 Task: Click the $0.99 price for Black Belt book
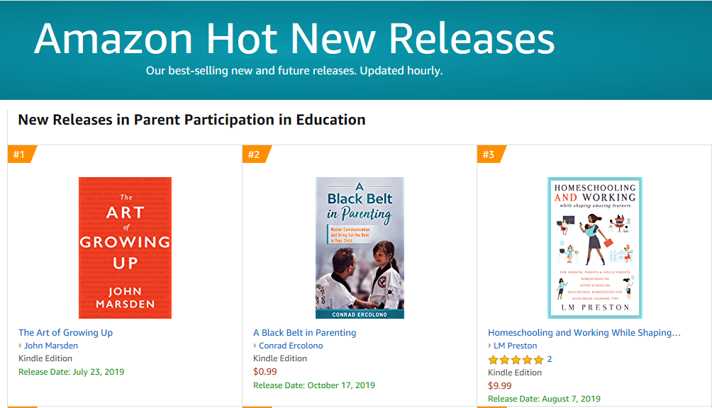265,372
